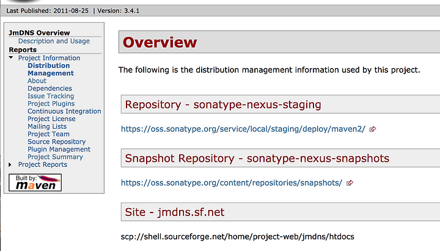
Task: Click external link icon after snapshots URL
Action: [350, 183]
